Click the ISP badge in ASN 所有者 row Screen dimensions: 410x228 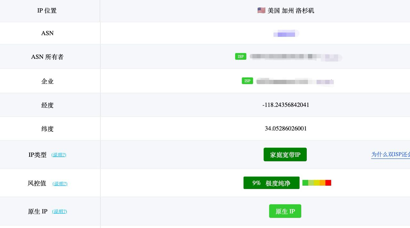tap(241, 57)
